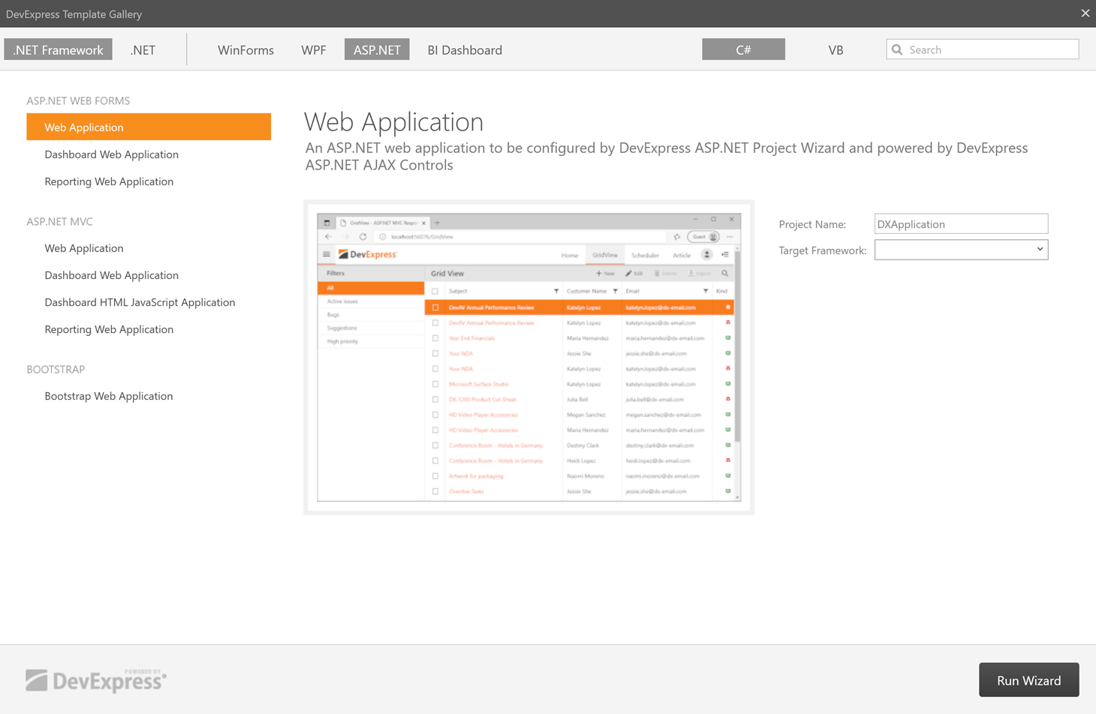Open the WPF tab

(x=314, y=49)
